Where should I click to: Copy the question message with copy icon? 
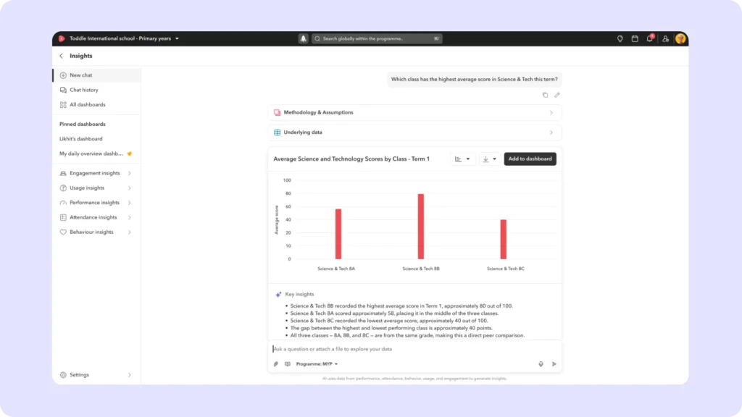tap(546, 95)
